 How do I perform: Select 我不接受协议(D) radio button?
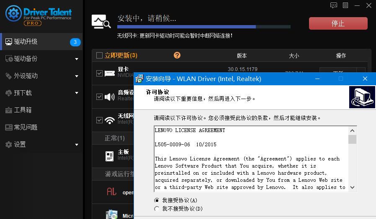157,209
